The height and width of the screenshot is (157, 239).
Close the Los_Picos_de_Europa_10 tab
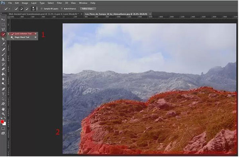tap(150, 14)
